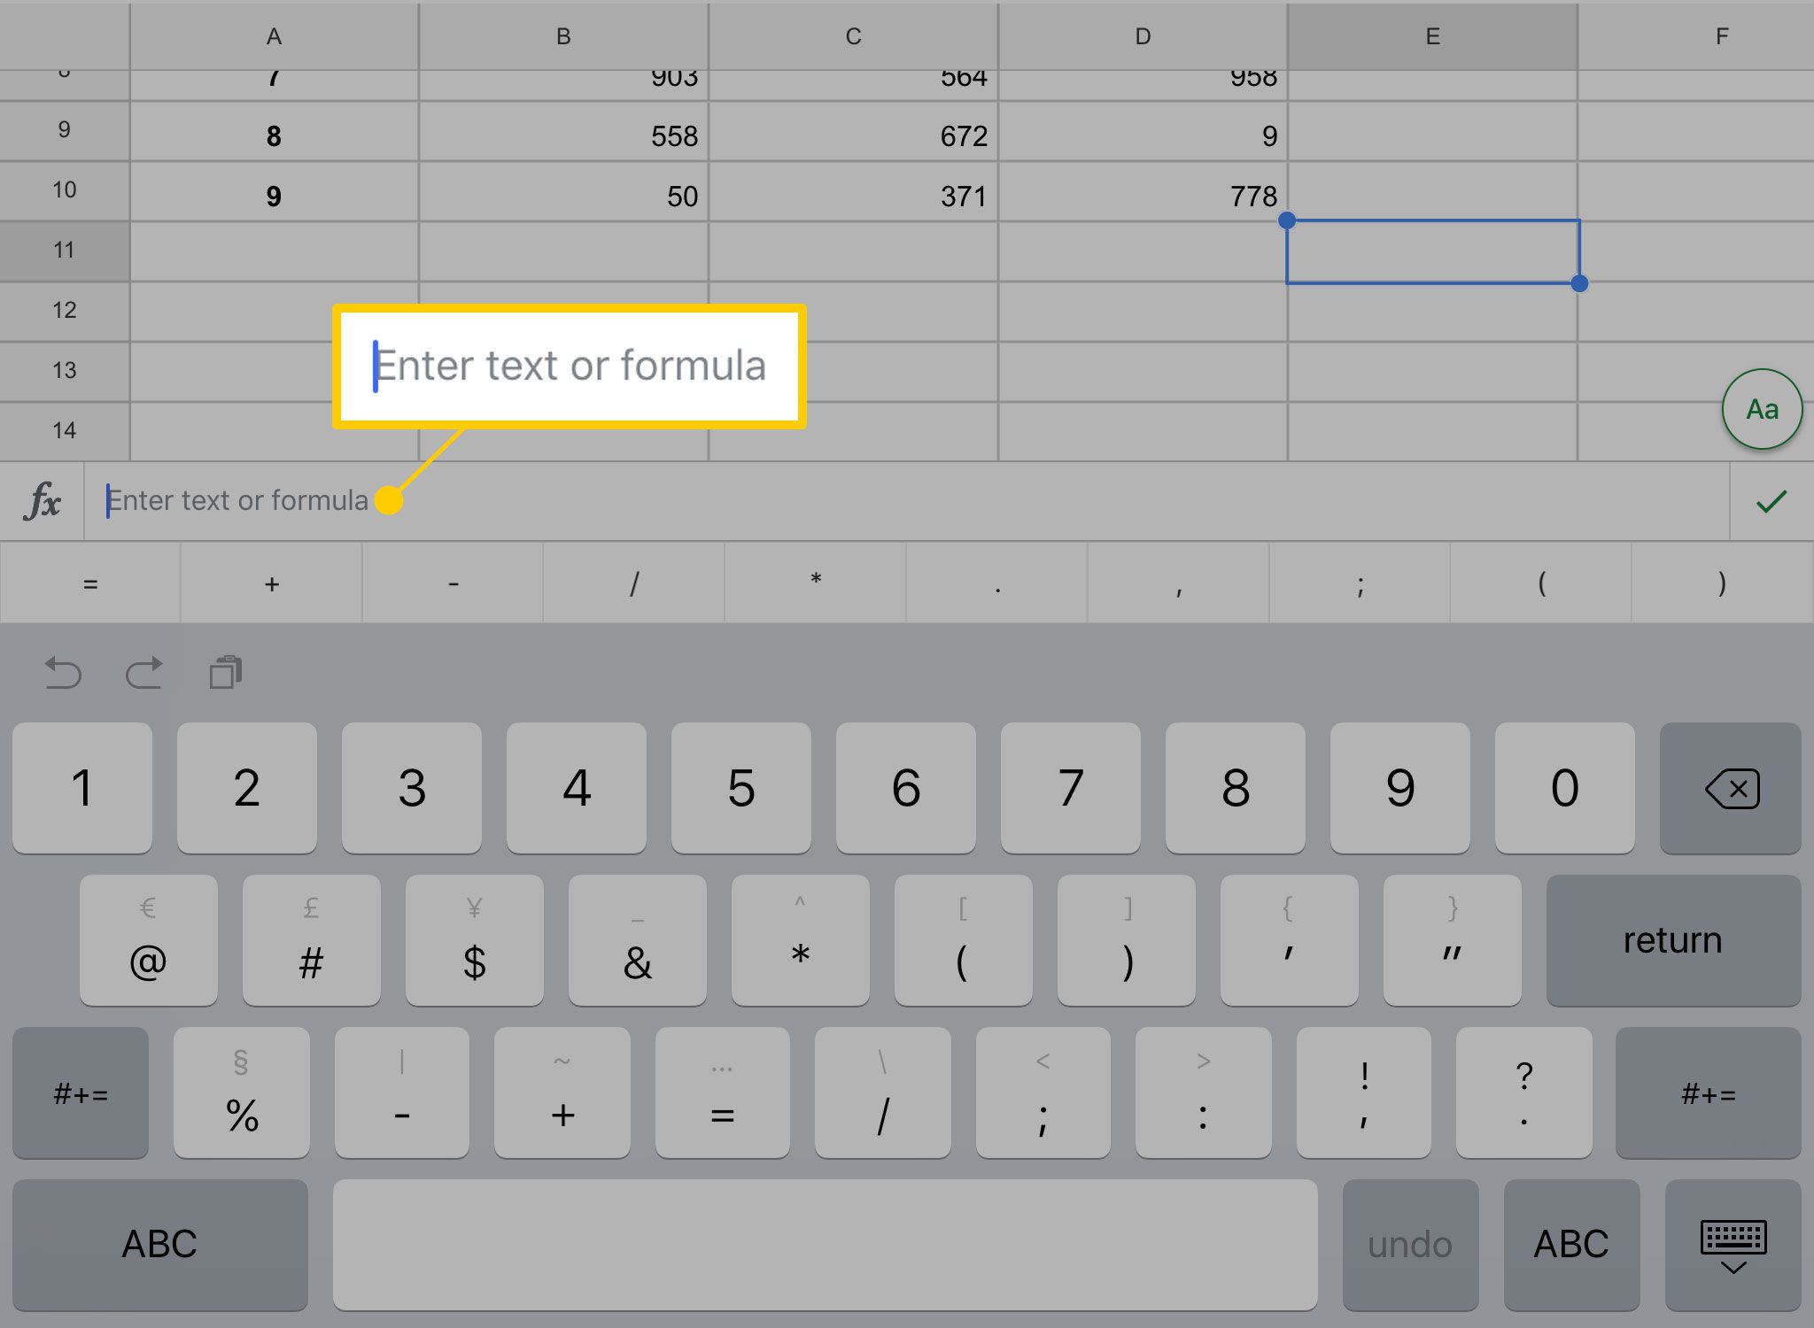Select column E header

pyautogui.click(x=1432, y=36)
